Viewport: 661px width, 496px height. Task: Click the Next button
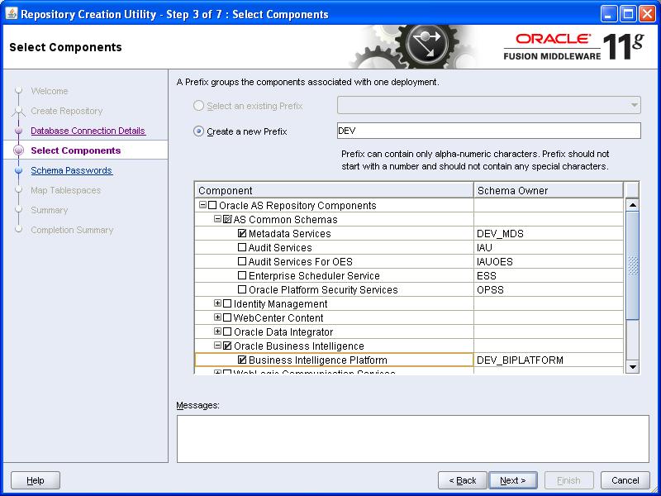512,480
